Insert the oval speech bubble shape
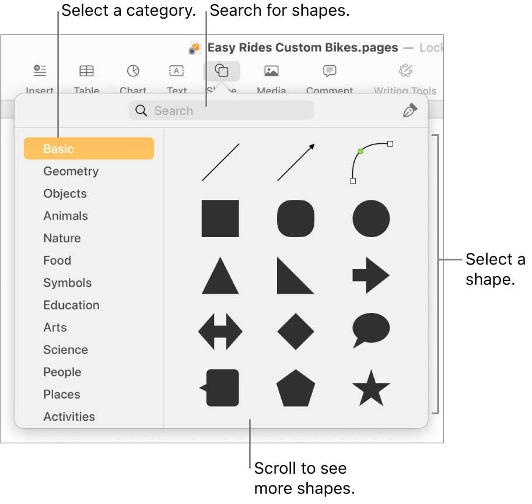The width and height of the screenshot is (532, 504). [371, 331]
